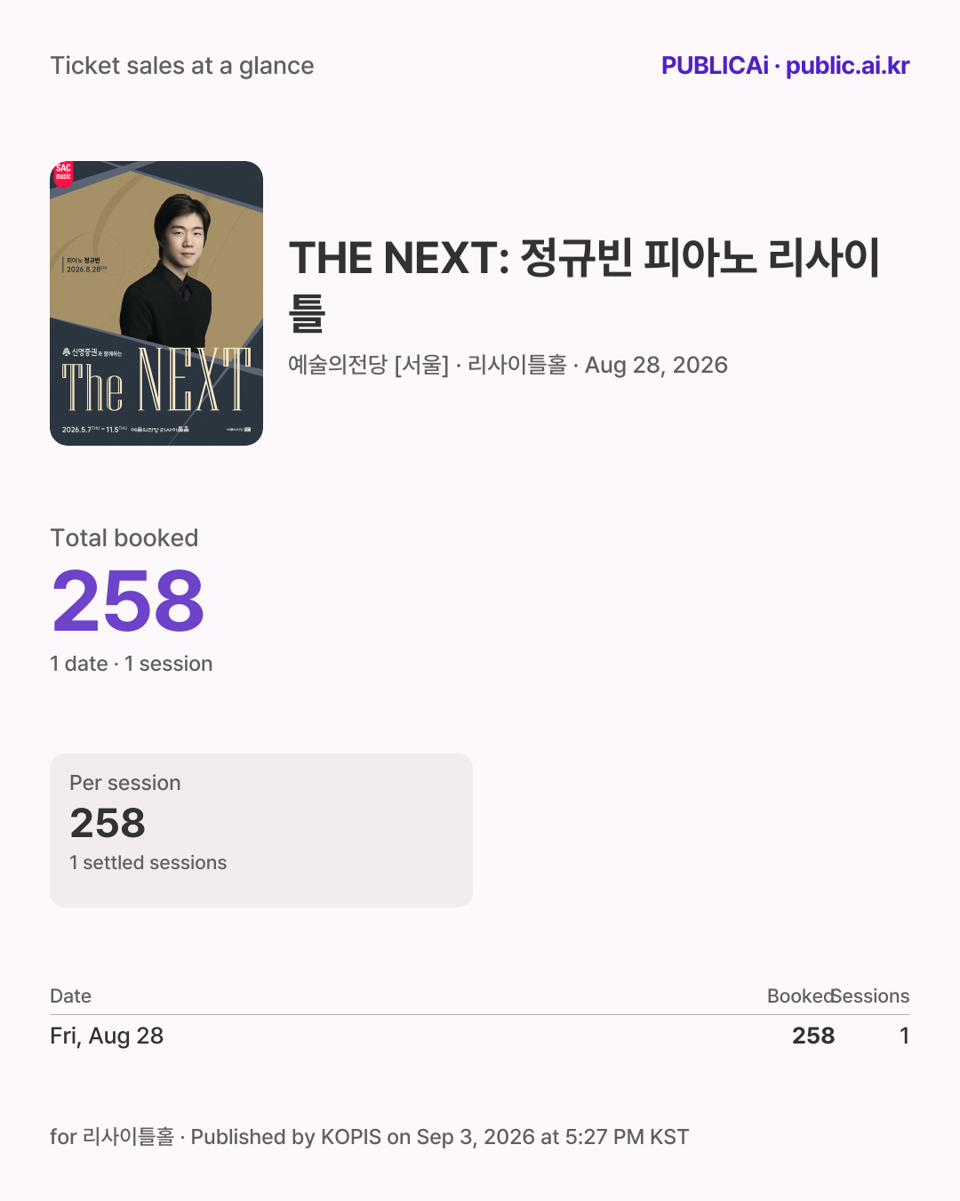The width and height of the screenshot is (960, 1201).
Task: Click the Ticket sales at a glance heading
Action: coord(182,66)
